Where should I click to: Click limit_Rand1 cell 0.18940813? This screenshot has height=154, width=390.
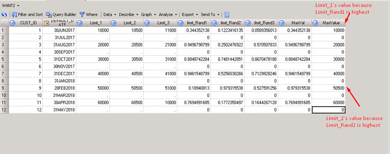point(194,88)
